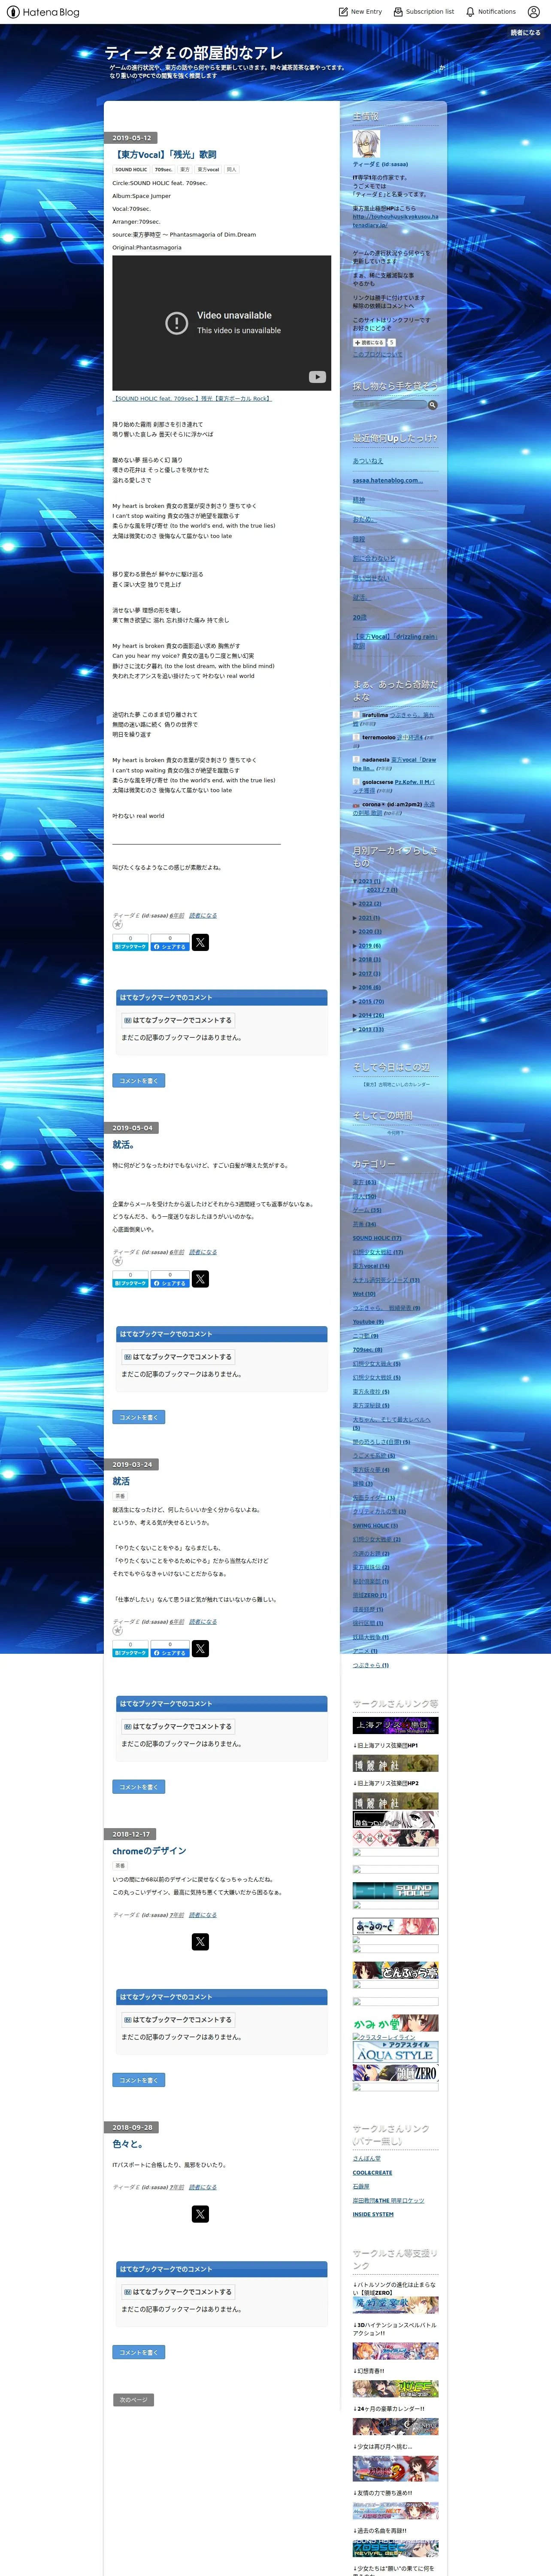Select the 709sec. tag on 残光 post
Screen dimensions: 551x2576
(163, 170)
